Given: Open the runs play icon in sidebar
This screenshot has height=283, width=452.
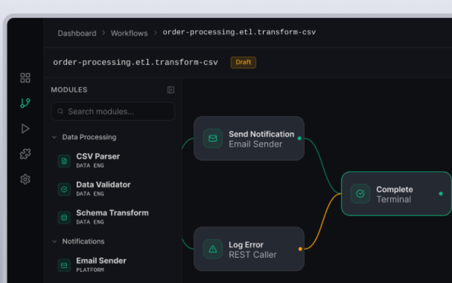Looking at the screenshot, I should tap(25, 129).
